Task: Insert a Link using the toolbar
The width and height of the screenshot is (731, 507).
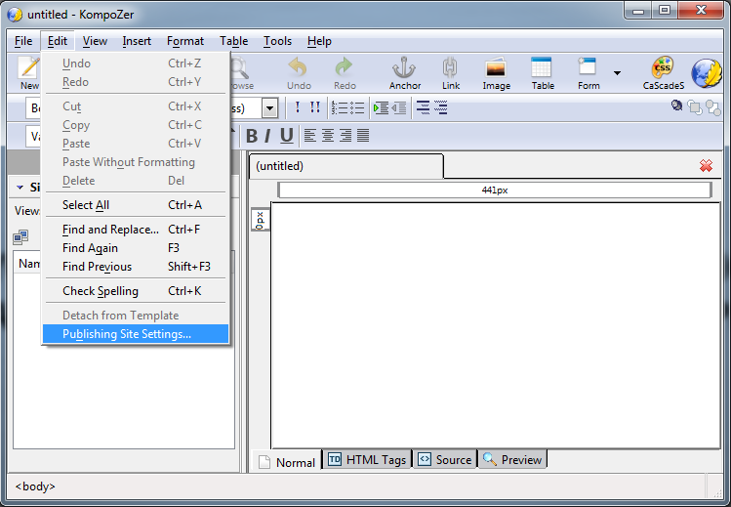Action: coord(450,72)
